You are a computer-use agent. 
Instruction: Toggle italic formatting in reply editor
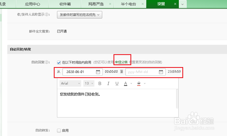tap(108, 83)
